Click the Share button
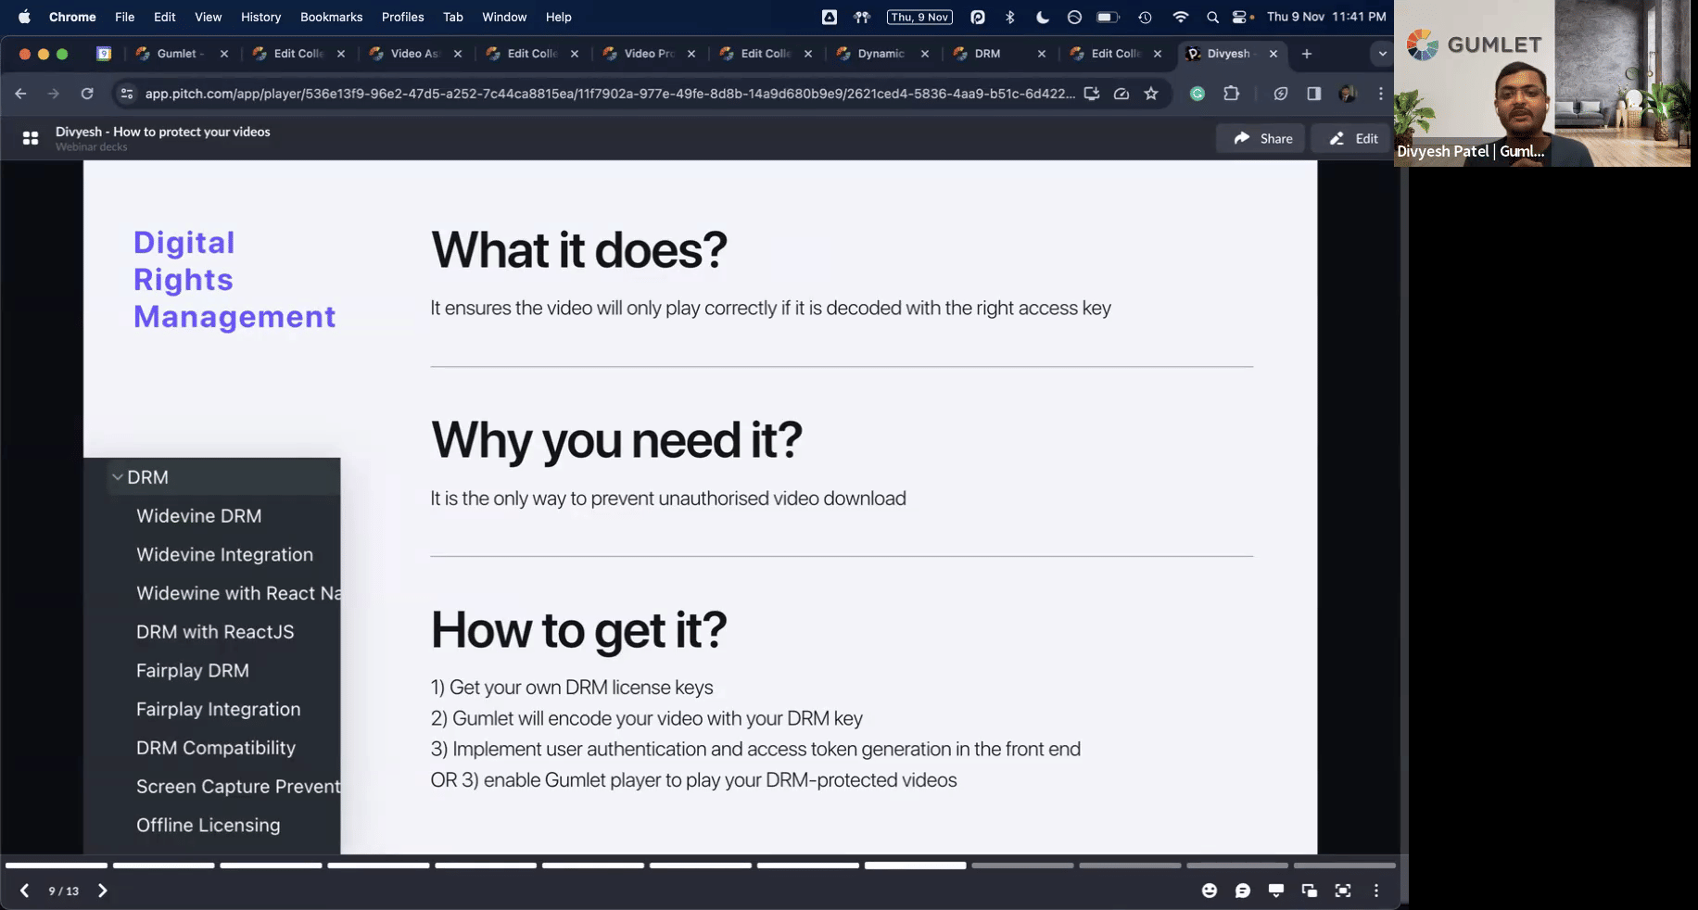The image size is (1698, 910). point(1261,138)
